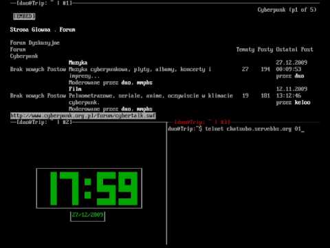Select the duo@Trip #1 pane title
This screenshot has width=330, height=248.
44,3
